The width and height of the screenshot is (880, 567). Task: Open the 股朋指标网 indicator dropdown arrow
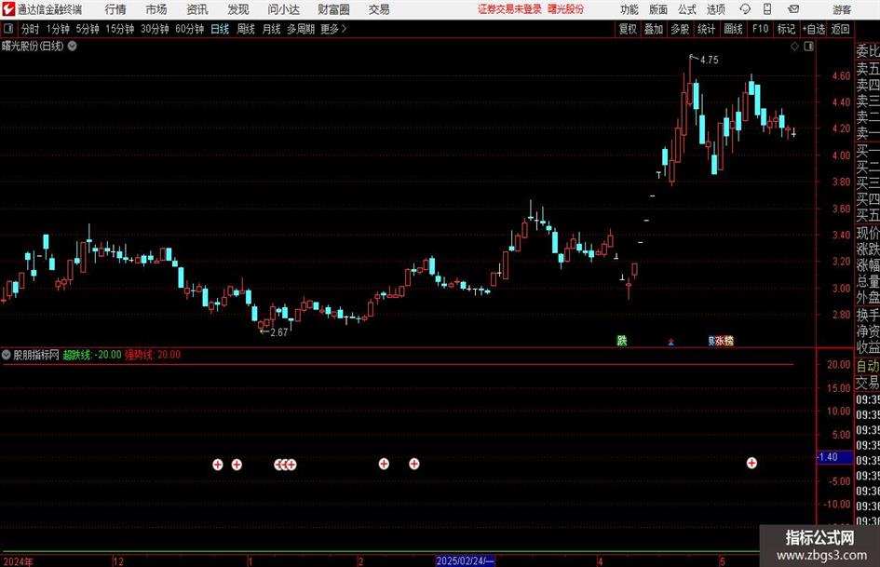click(x=7, y=355)
